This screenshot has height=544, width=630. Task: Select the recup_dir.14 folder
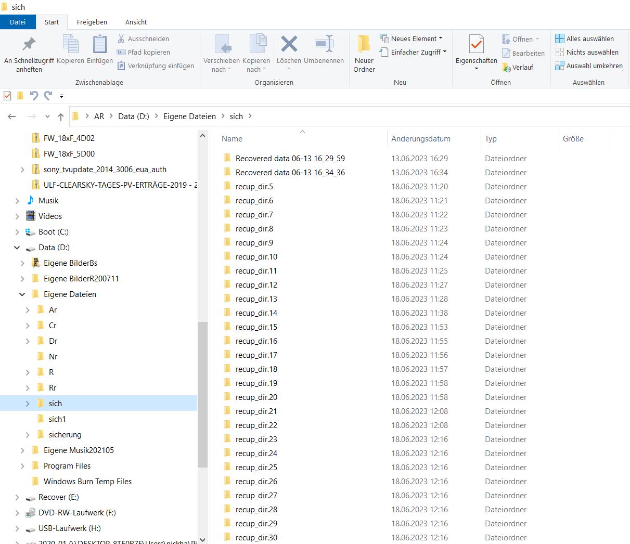coord(250,313)
